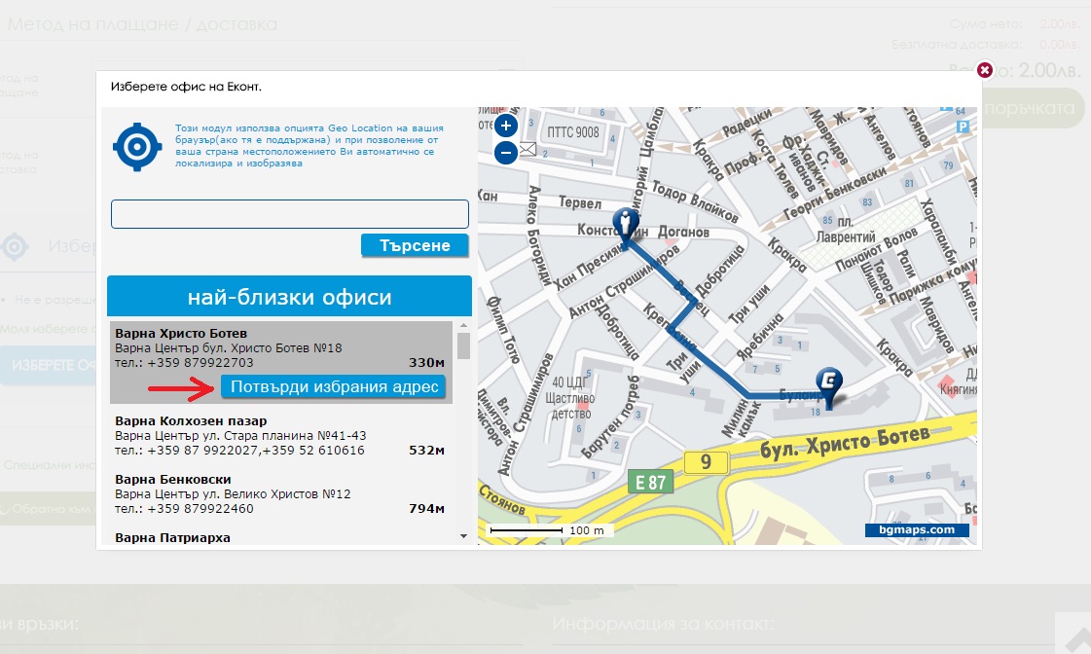Click the blue parking sign on map
This screenshot has width=1091, height=654.
964,127
